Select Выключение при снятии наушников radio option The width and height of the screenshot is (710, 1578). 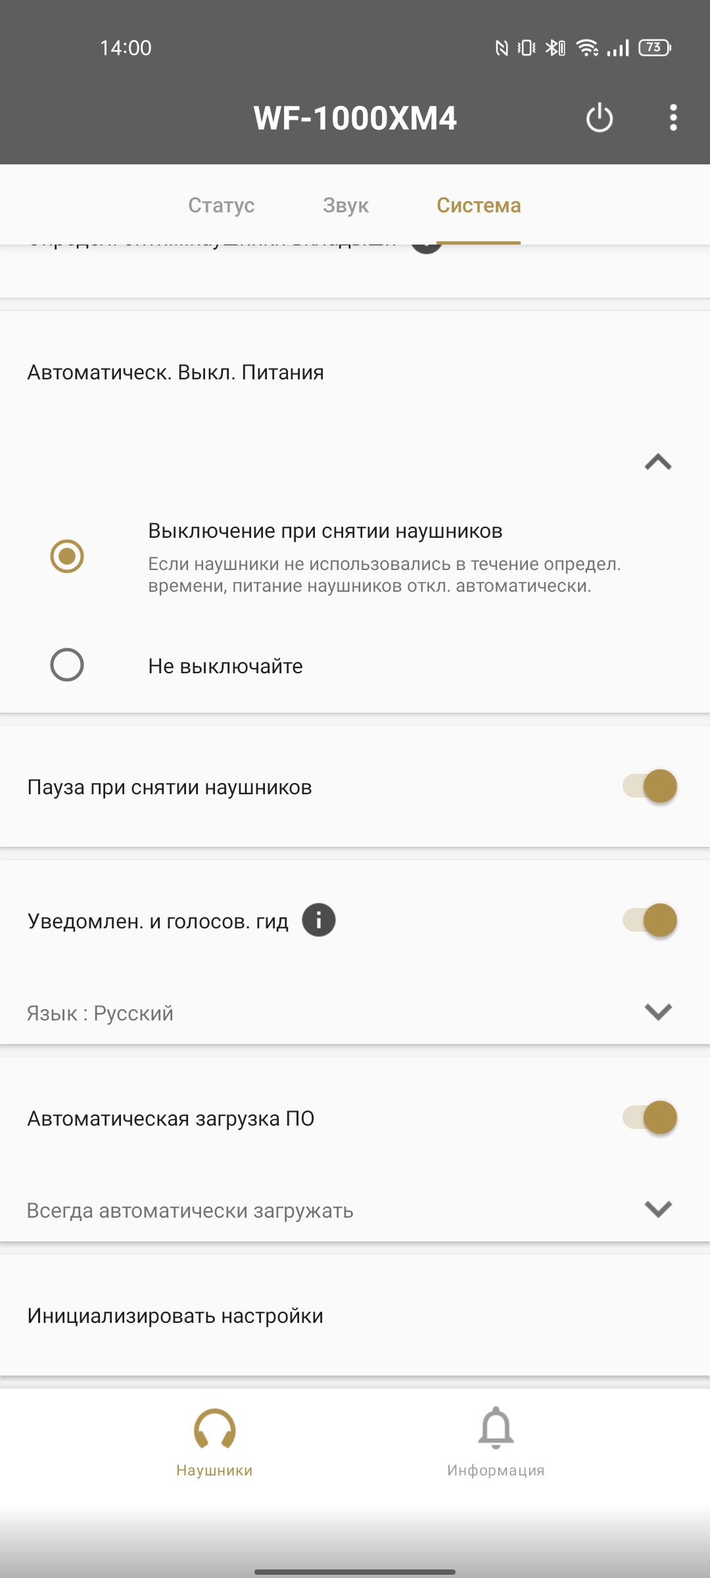pos(67,556)
